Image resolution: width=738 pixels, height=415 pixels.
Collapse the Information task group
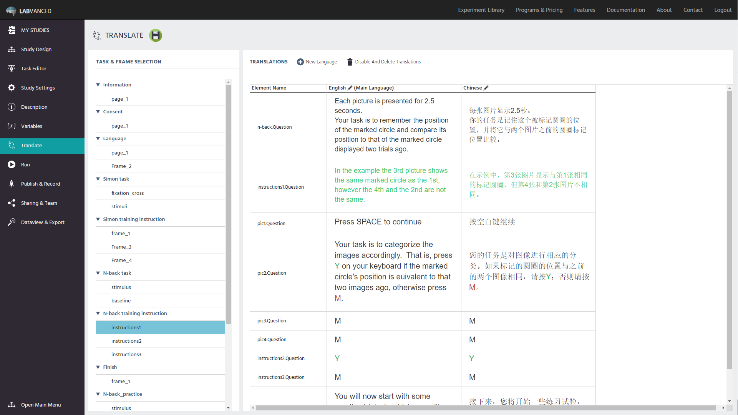(98, 85)
